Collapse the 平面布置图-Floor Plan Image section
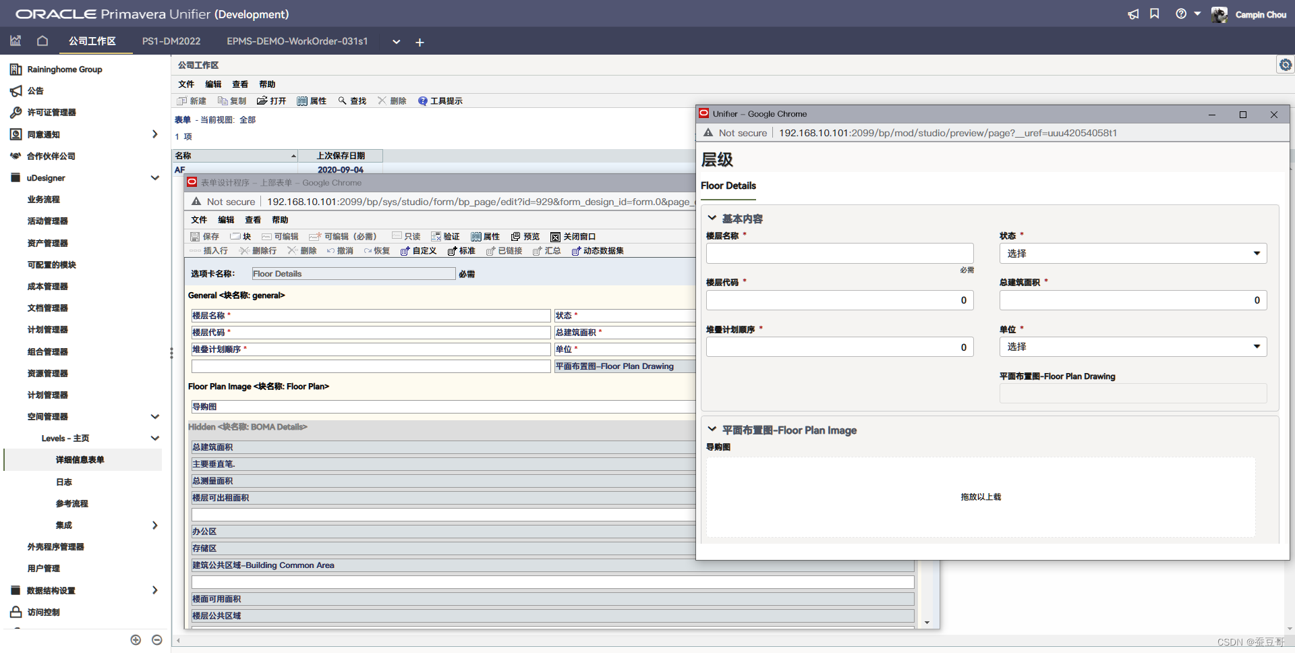Image resolution: width=1295 pixels, height=653 pixels. [712, 430]
